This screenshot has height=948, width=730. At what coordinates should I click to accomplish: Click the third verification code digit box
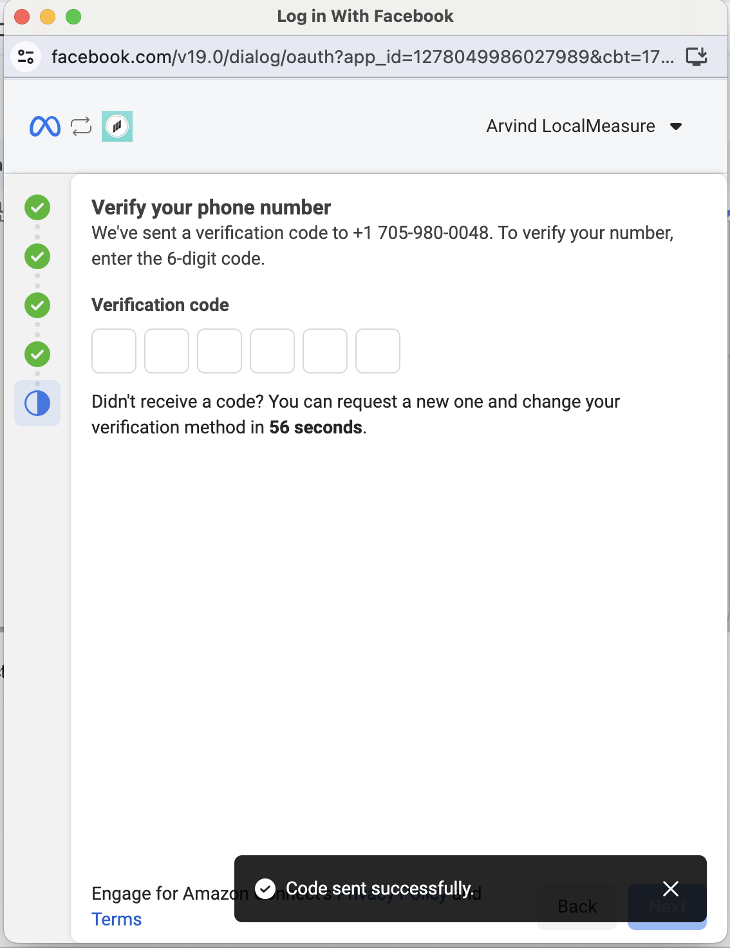point(220,351)
